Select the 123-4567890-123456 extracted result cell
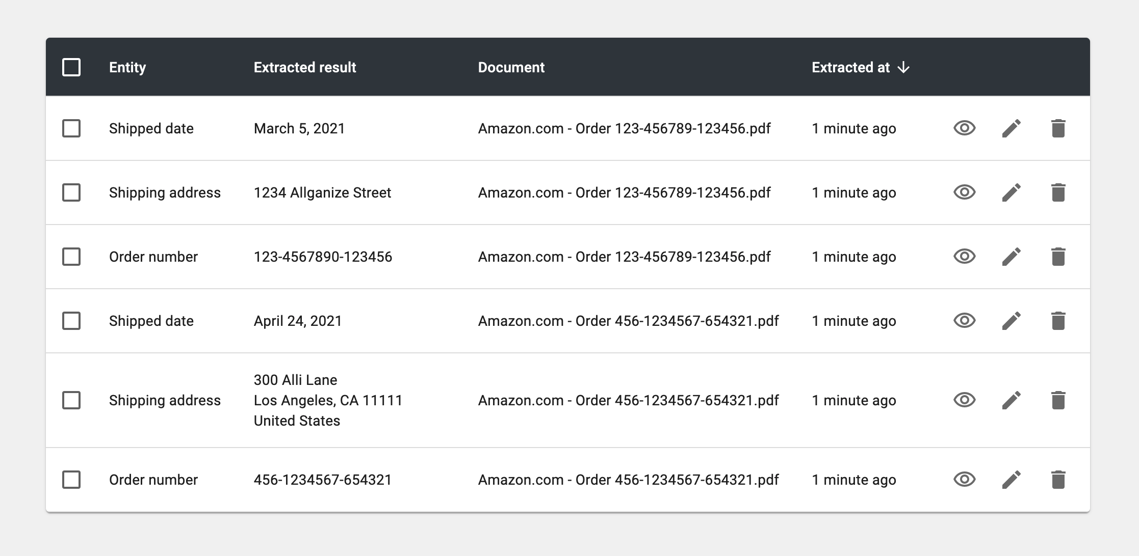Image resolution: width=1139 pixels, height=556 pixels. click(x=323, y=257)
